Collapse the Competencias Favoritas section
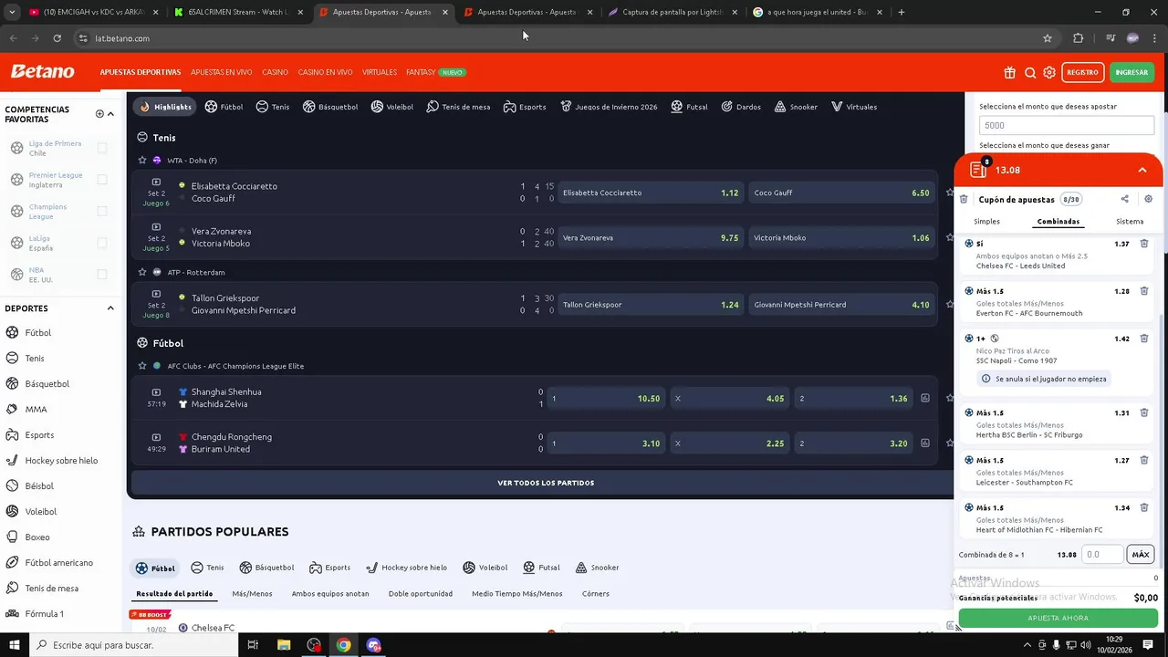This screenshot has width=1168, height=657. click(x=110, y=114)
